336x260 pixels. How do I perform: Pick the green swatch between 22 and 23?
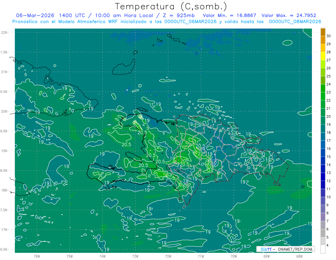[x=323, y=96]
